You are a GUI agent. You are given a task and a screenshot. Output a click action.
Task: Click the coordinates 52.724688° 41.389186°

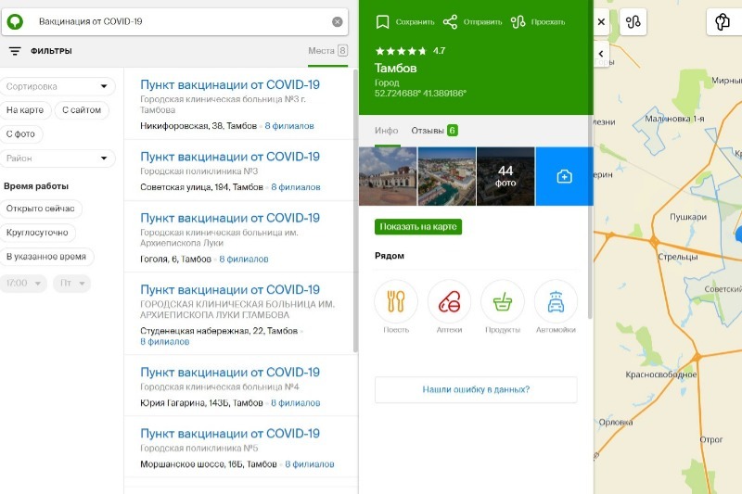coord(420,93)
